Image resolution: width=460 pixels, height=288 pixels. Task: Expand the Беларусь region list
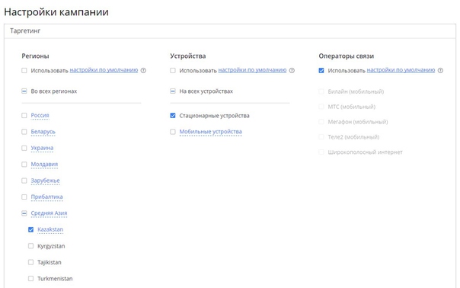[43, 132]
